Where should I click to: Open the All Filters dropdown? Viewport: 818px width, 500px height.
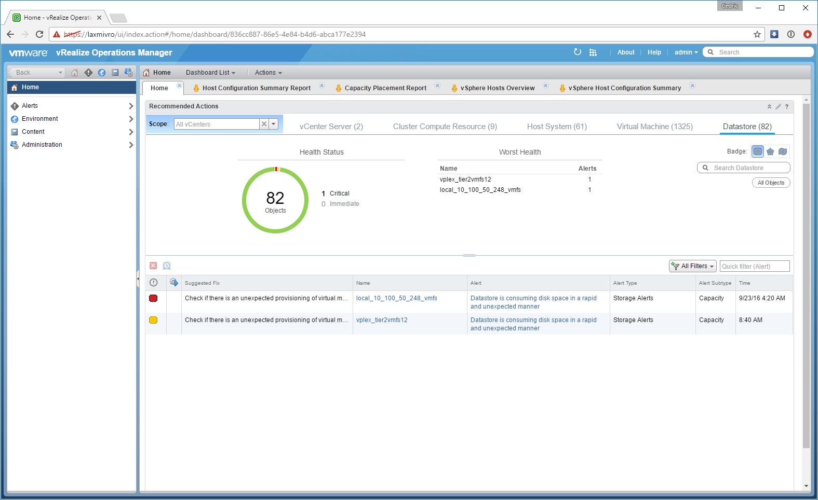point(693,266)
